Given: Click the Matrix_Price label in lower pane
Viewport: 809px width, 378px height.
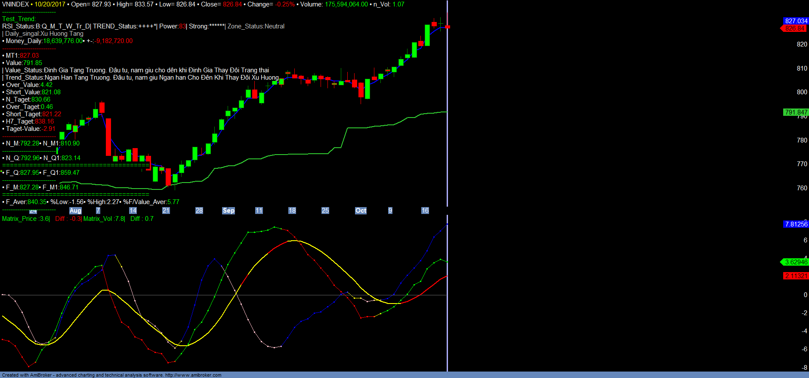Looking at the screenshot, I should (26, 219).
